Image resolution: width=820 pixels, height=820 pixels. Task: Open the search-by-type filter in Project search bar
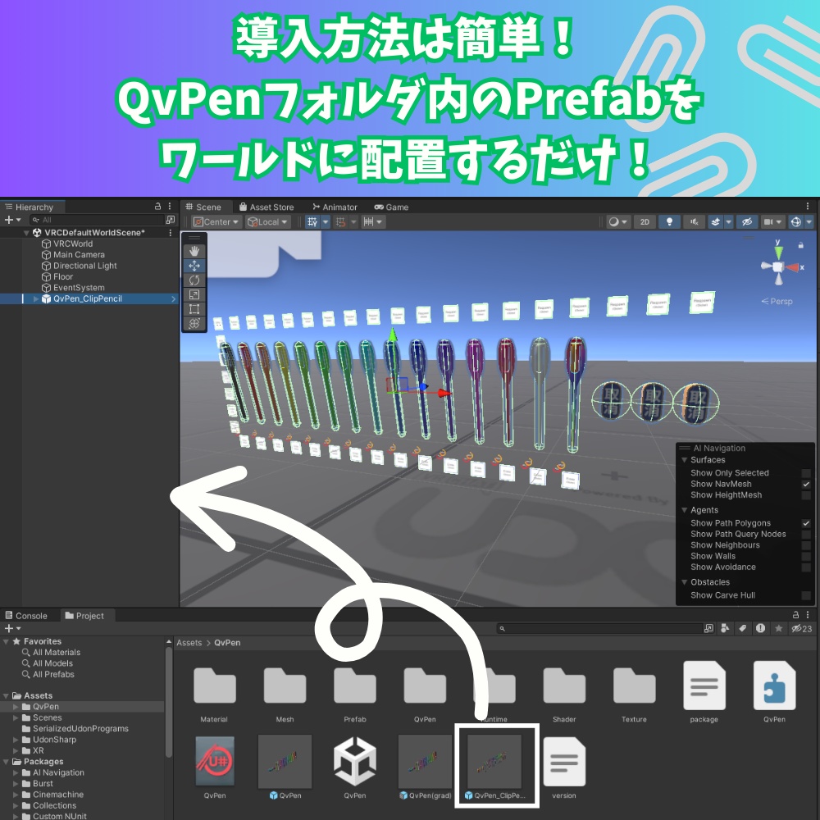pyautogui.click(x=725, y=628)
